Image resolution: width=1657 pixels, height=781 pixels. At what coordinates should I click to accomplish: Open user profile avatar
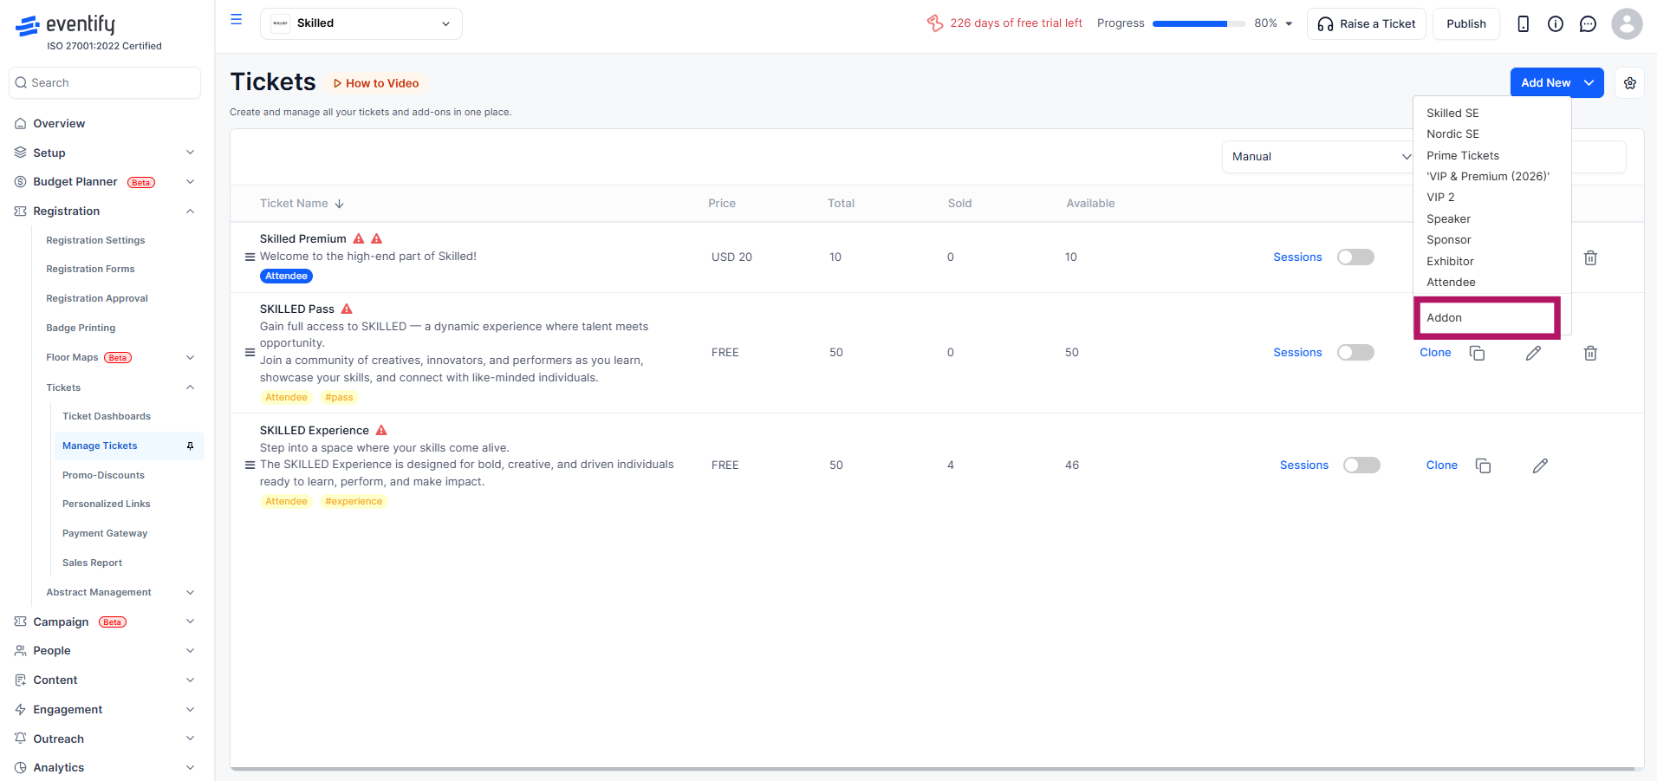pyautogui.click(x=1627, y=23)
